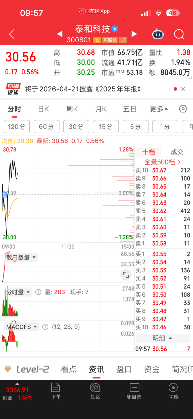The width and height of the screenshot is (193, 419).
Task: Tap the 同花顺App return pill in status bar
Action: click(94, 11)
